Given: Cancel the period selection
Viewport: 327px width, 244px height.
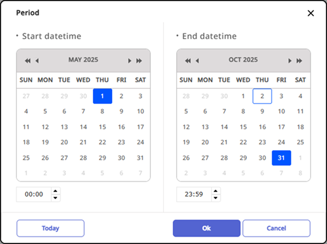Looking at the screenshot, I should 276,228.
